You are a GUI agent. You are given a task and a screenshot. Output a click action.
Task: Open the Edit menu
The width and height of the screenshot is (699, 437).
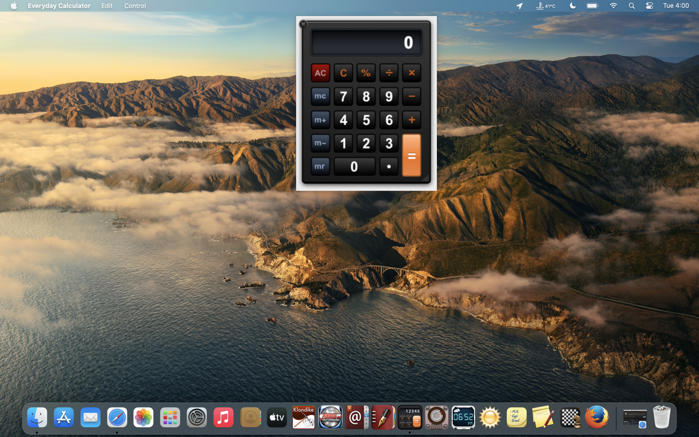tap(107, 6)
